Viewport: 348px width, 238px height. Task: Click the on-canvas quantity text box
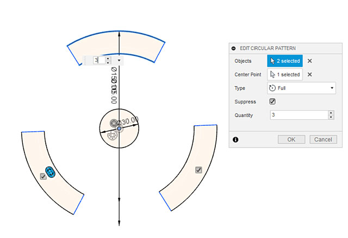click(x=98, y=61)
